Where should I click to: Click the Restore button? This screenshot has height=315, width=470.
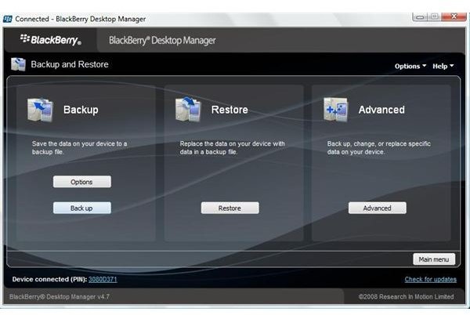(x=230, y=208)
